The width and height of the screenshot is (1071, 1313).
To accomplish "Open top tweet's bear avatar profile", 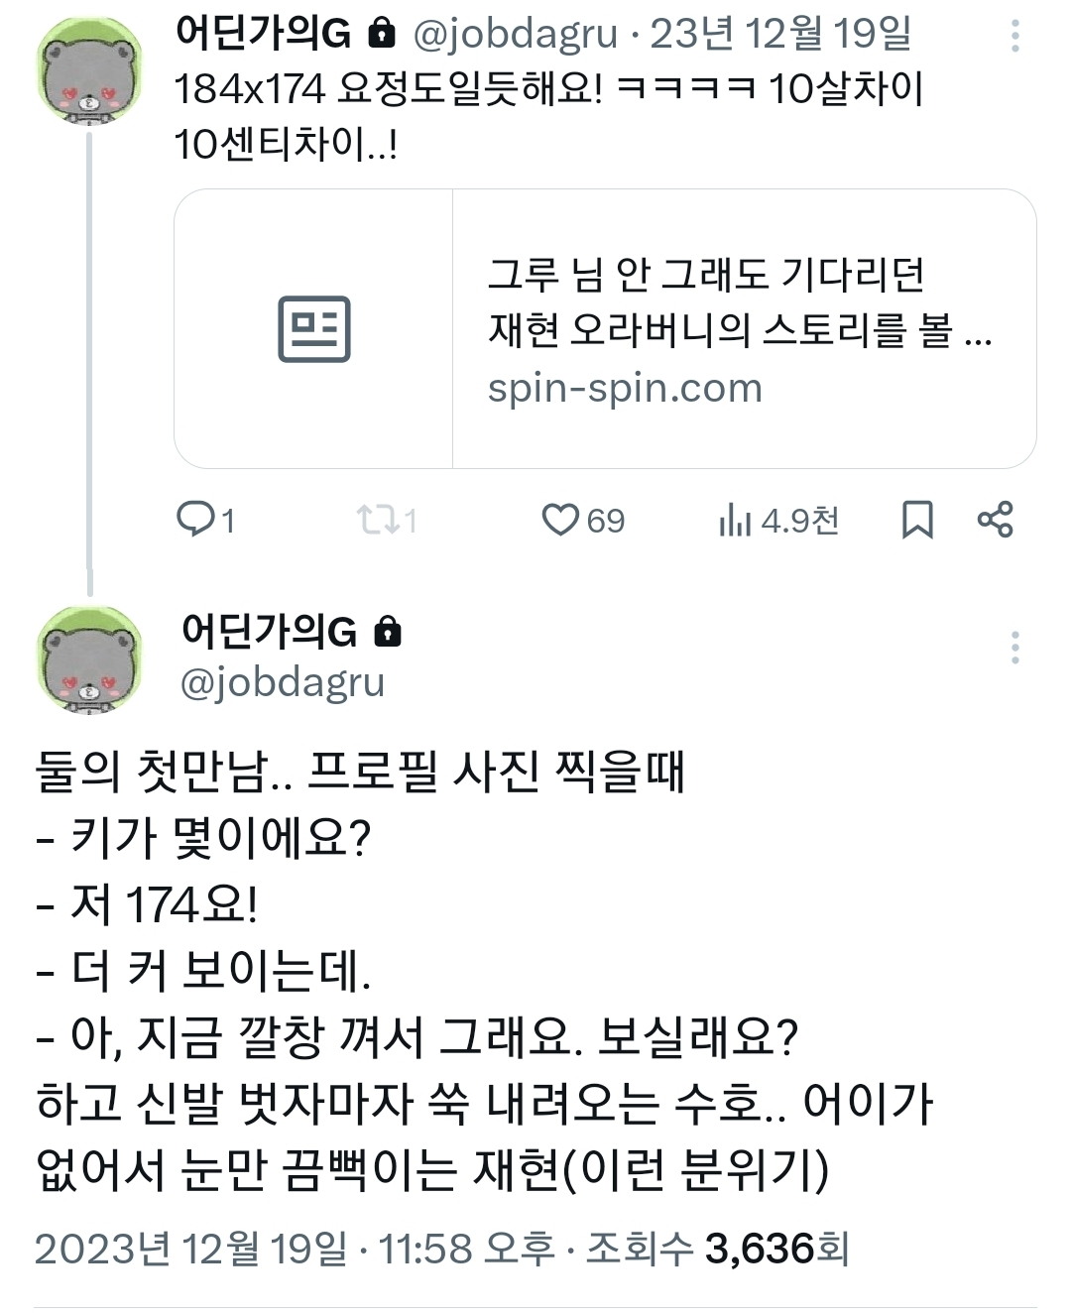I will pyautogui.click(x=89, y=71).
